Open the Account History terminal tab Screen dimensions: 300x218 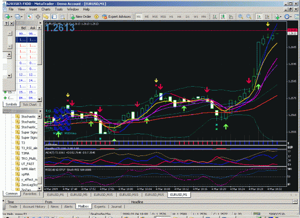point(34,206)
